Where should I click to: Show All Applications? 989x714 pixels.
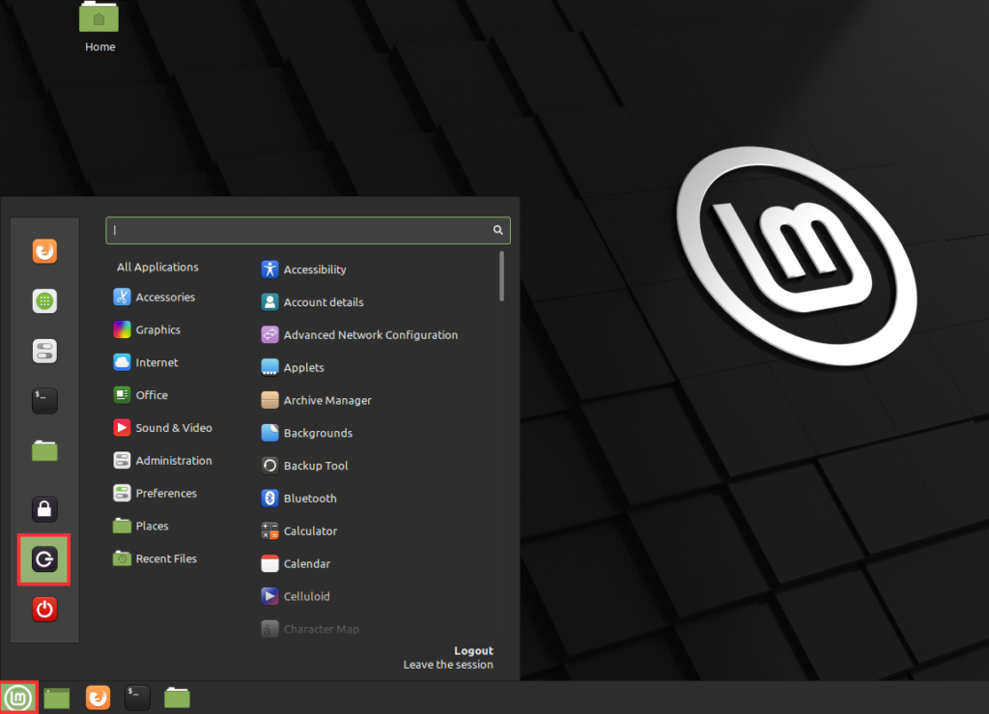click(x=157, y=267)
